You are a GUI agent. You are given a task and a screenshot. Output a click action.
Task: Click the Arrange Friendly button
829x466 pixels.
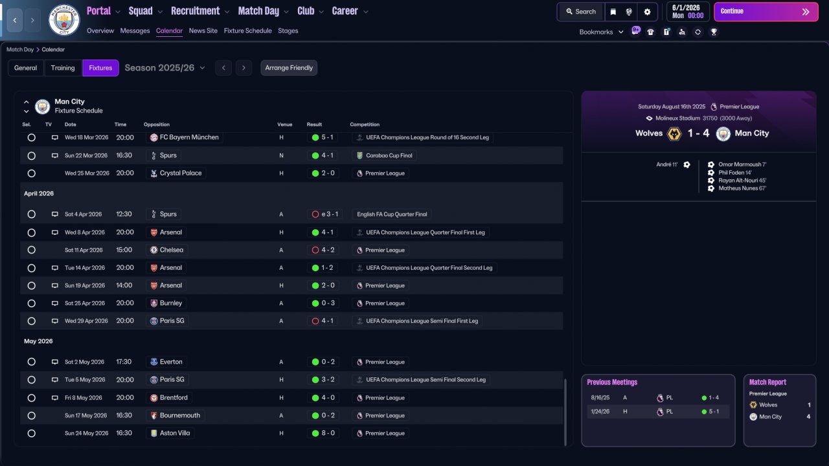289,68
